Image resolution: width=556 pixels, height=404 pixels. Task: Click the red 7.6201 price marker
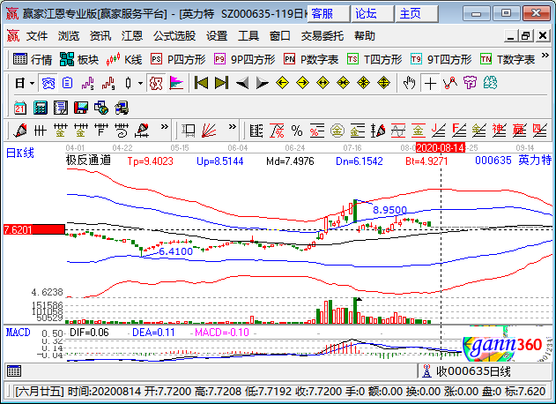coord(34,229)
